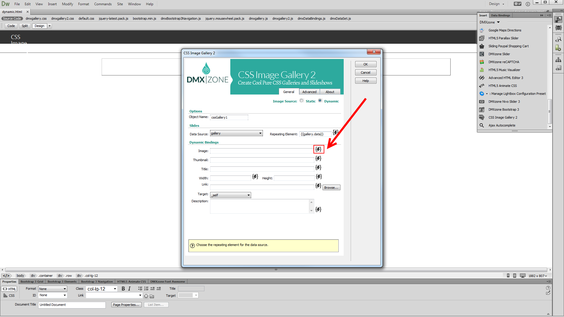
Task: Open the Class col-lg-12 dropdown
Action: click(102, 289)
